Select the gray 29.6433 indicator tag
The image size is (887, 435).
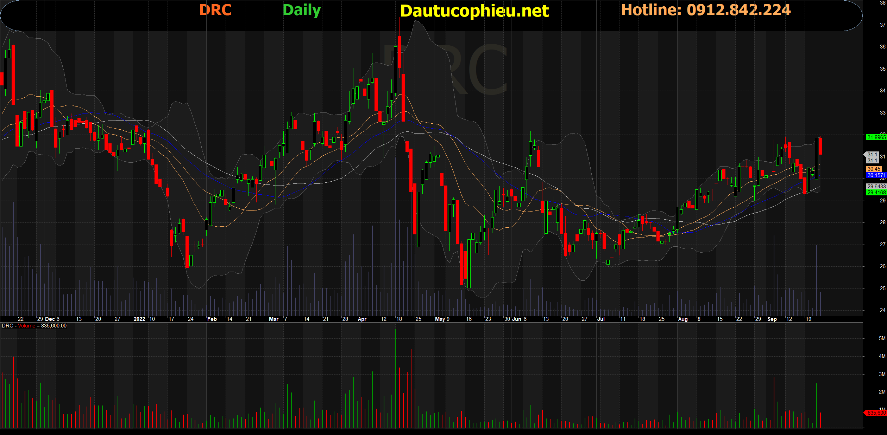coord(876,187)
